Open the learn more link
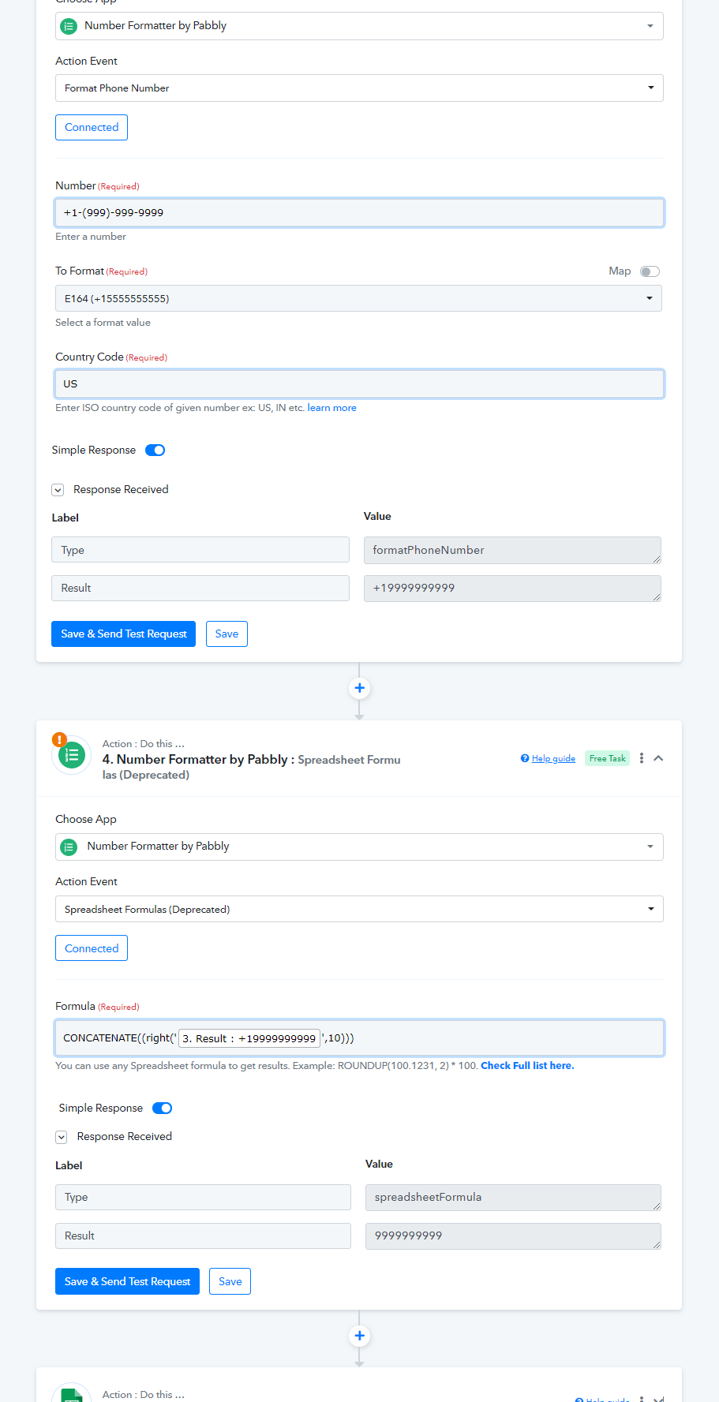 click(331, 408)
